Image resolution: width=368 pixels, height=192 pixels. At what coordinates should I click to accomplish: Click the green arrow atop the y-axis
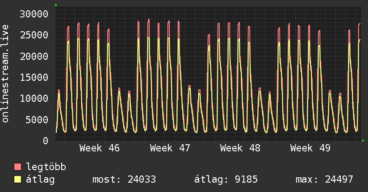[56, 5]
